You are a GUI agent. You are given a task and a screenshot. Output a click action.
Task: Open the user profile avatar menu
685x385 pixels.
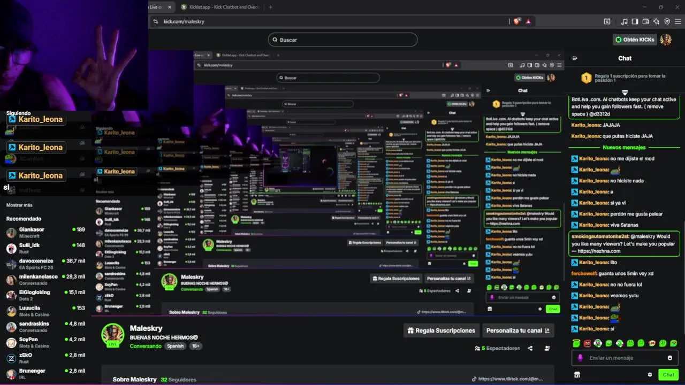click(666, 40)
